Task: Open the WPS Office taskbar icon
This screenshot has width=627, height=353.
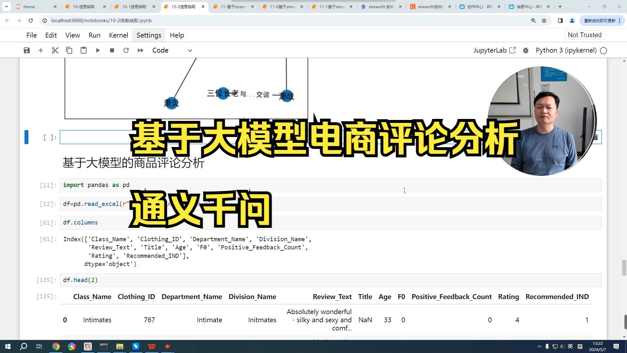Action: click(152, 346)
